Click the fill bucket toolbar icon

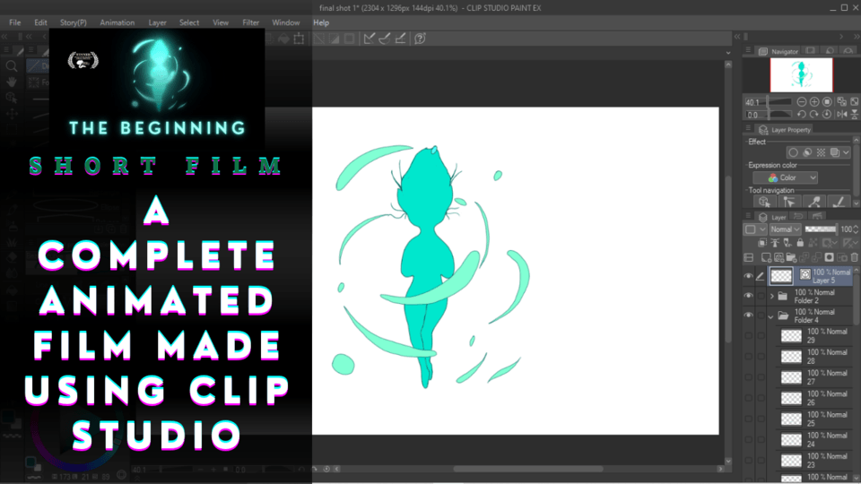coord(284,39)
